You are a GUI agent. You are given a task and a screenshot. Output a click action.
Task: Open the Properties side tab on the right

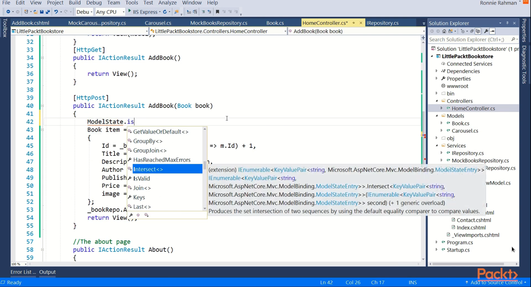[x=524, y=31]
